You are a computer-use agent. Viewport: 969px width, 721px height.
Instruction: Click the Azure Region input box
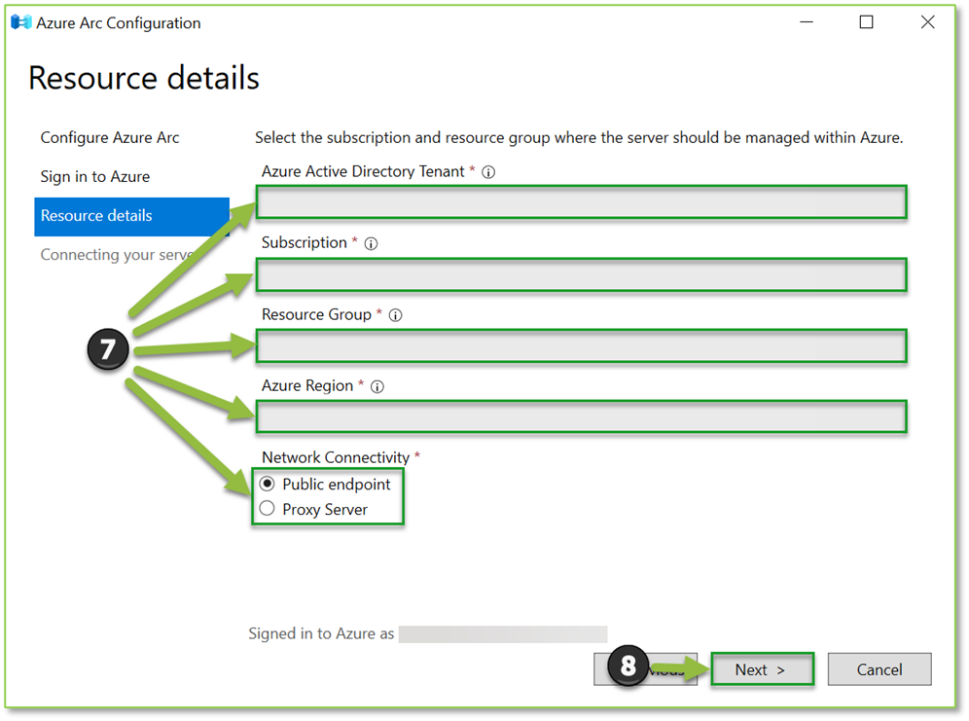coord(581,416)
